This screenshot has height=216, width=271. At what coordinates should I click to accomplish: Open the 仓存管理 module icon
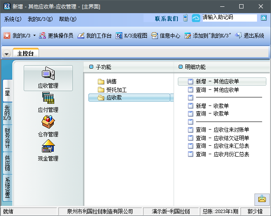(48, 123)
